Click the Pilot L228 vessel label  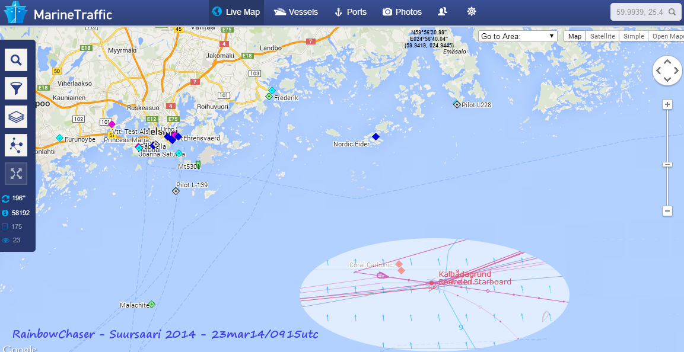pos(476,105)
